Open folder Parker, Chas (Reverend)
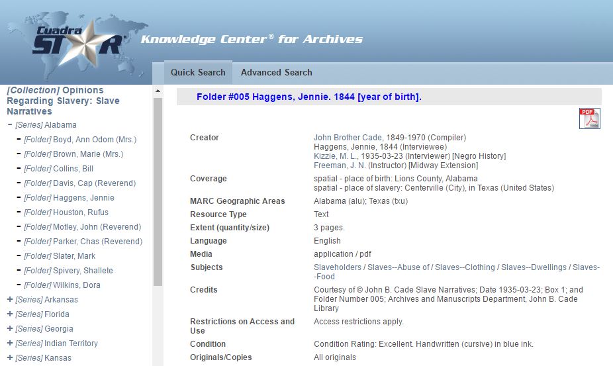Image resolution: width=613 pixels, height=366 pixels. [83, 242]
